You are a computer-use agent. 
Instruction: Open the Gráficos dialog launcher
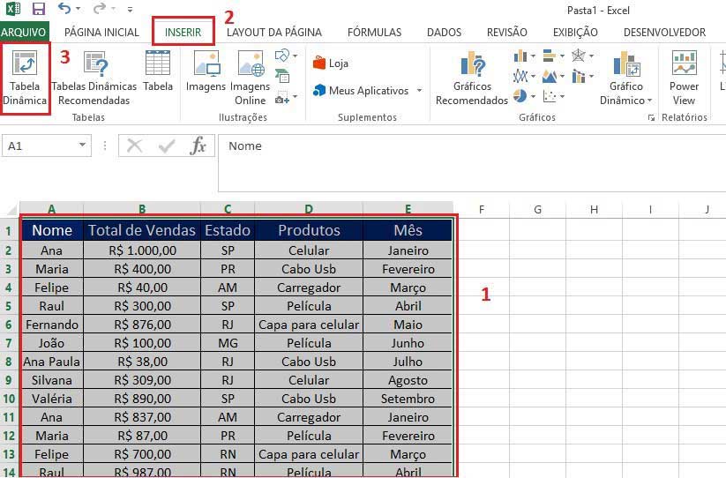click(x=651, y=117)
